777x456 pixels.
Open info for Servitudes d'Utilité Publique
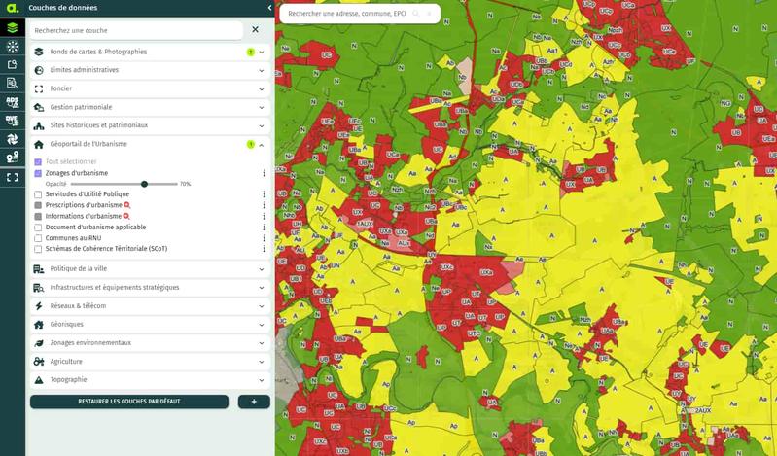pyautogui.click(x=265, y=194)
